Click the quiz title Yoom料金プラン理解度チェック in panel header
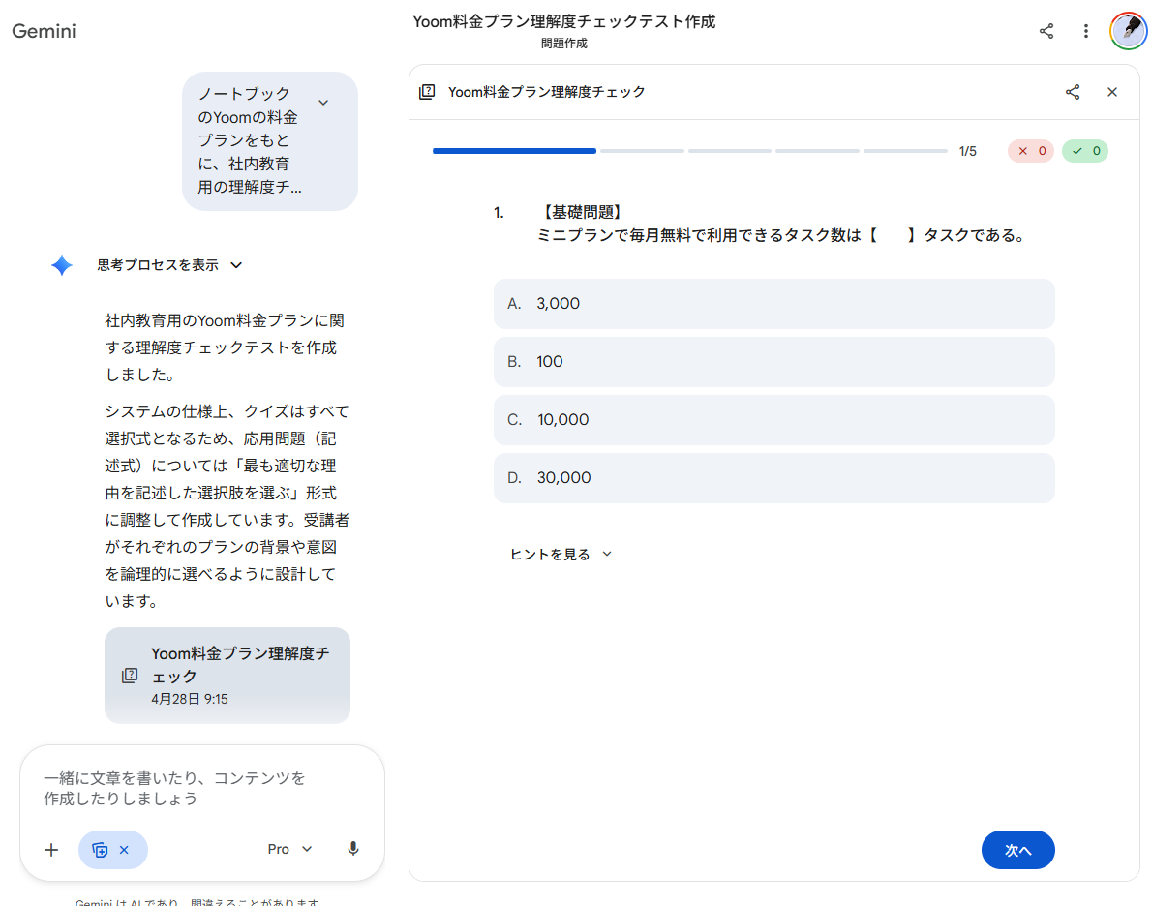 tap(547, 92)
